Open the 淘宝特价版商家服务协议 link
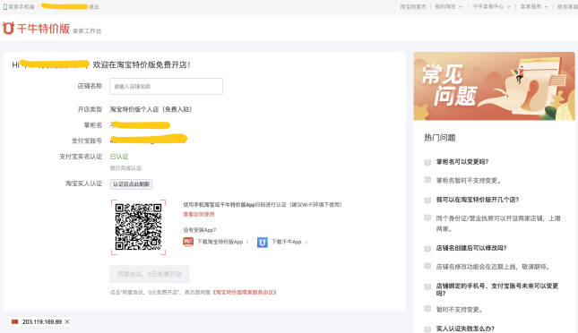This screenshot has height=333, width=578. 245,292
